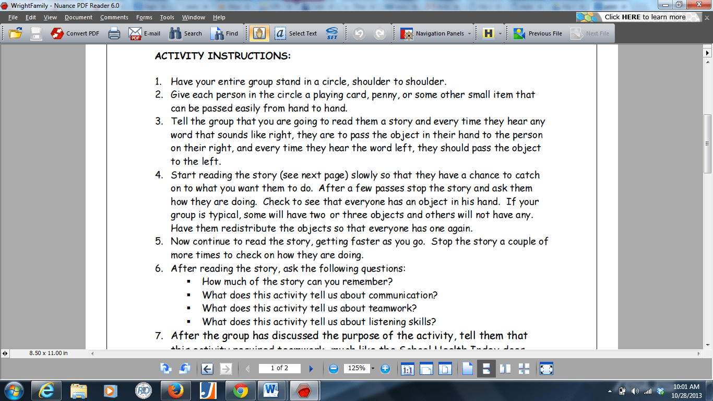Open Windows Media Player from taskbar
This screenshot has width=713, height=401.
coord(110,391)
